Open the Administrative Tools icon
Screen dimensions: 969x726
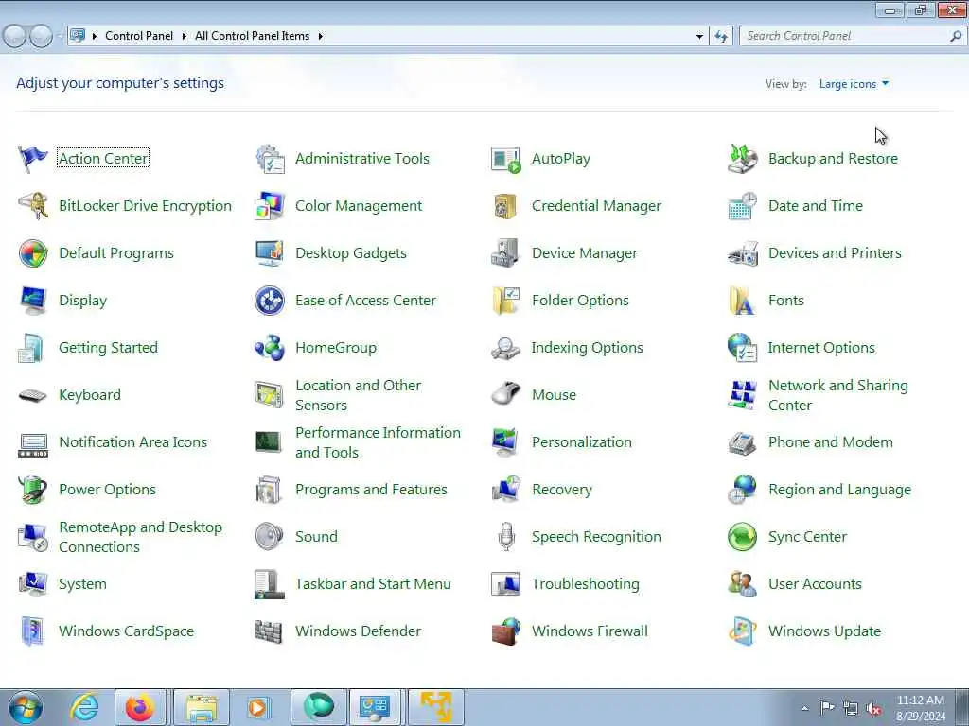270,159
